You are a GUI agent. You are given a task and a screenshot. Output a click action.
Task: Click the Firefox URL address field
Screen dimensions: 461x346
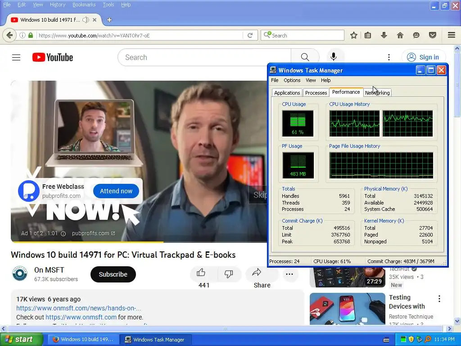140,35
